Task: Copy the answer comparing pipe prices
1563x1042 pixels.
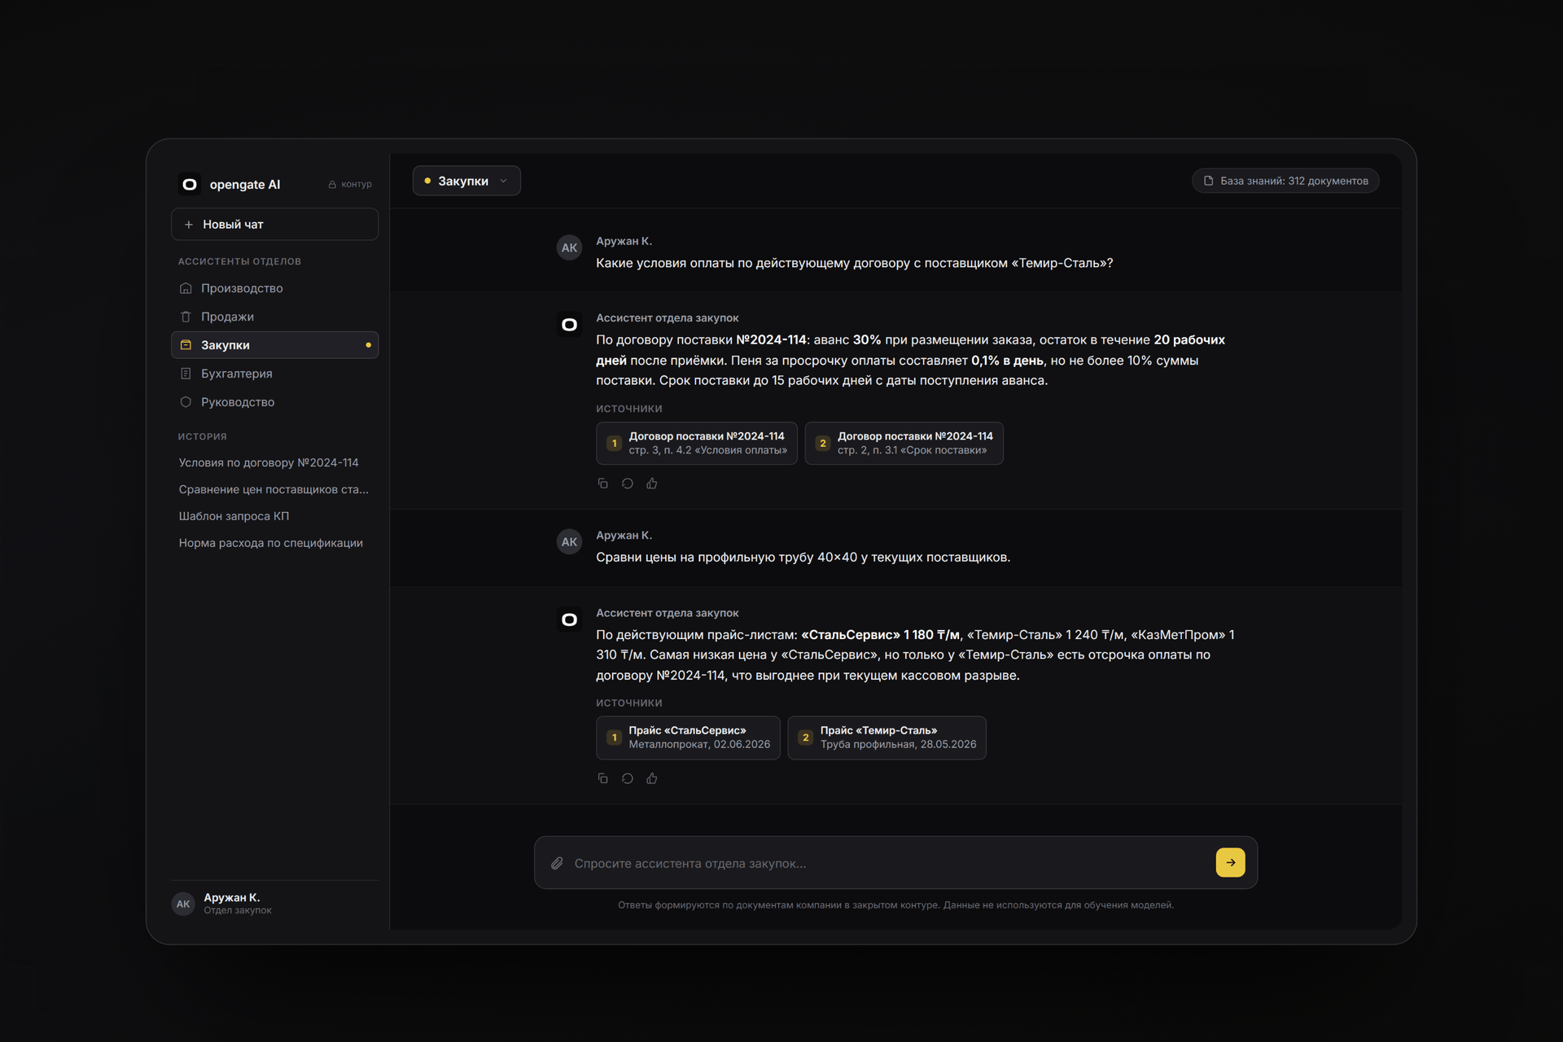Action: click(603, 778)
